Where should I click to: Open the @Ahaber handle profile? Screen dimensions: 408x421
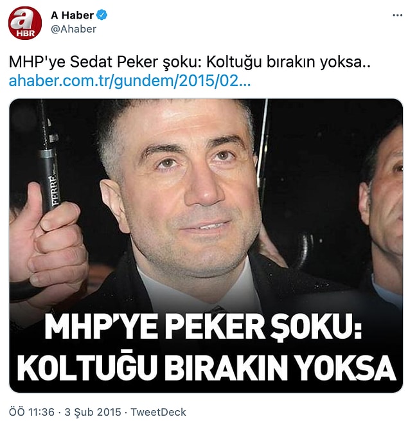[x=73, y=29]
